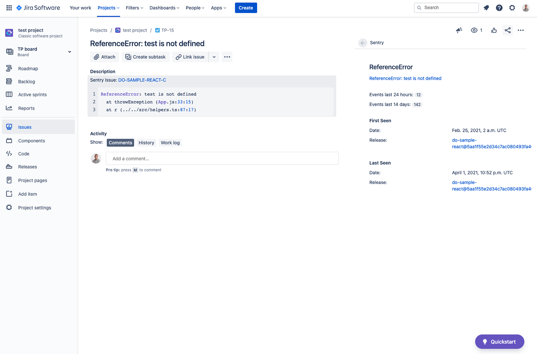Viewport: 537px width, 354px height.
Task: Switch activity view to Work log
Action: (x=170, y=142)
